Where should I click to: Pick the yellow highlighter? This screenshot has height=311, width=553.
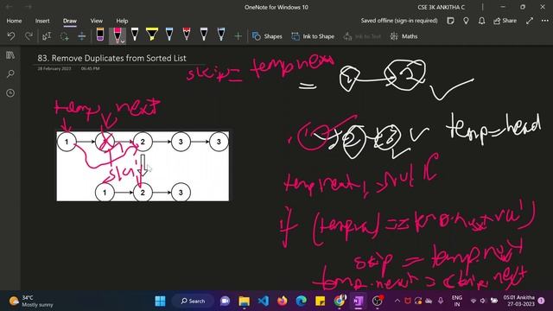pos(152,35)
